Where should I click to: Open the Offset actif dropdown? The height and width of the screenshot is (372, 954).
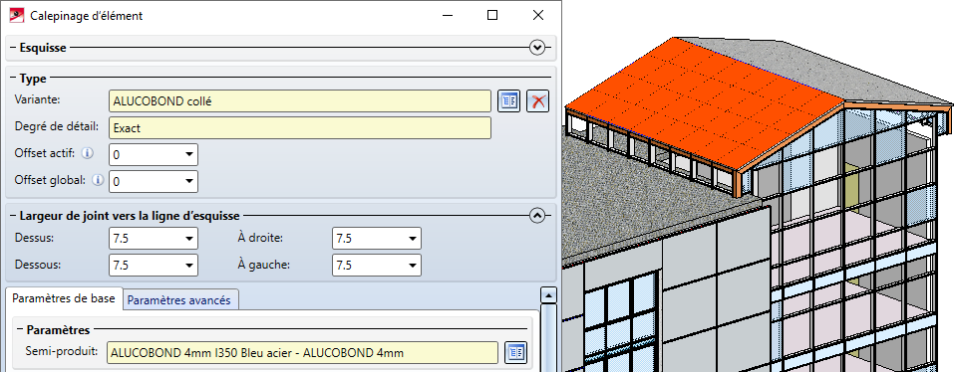click(189, 155)
